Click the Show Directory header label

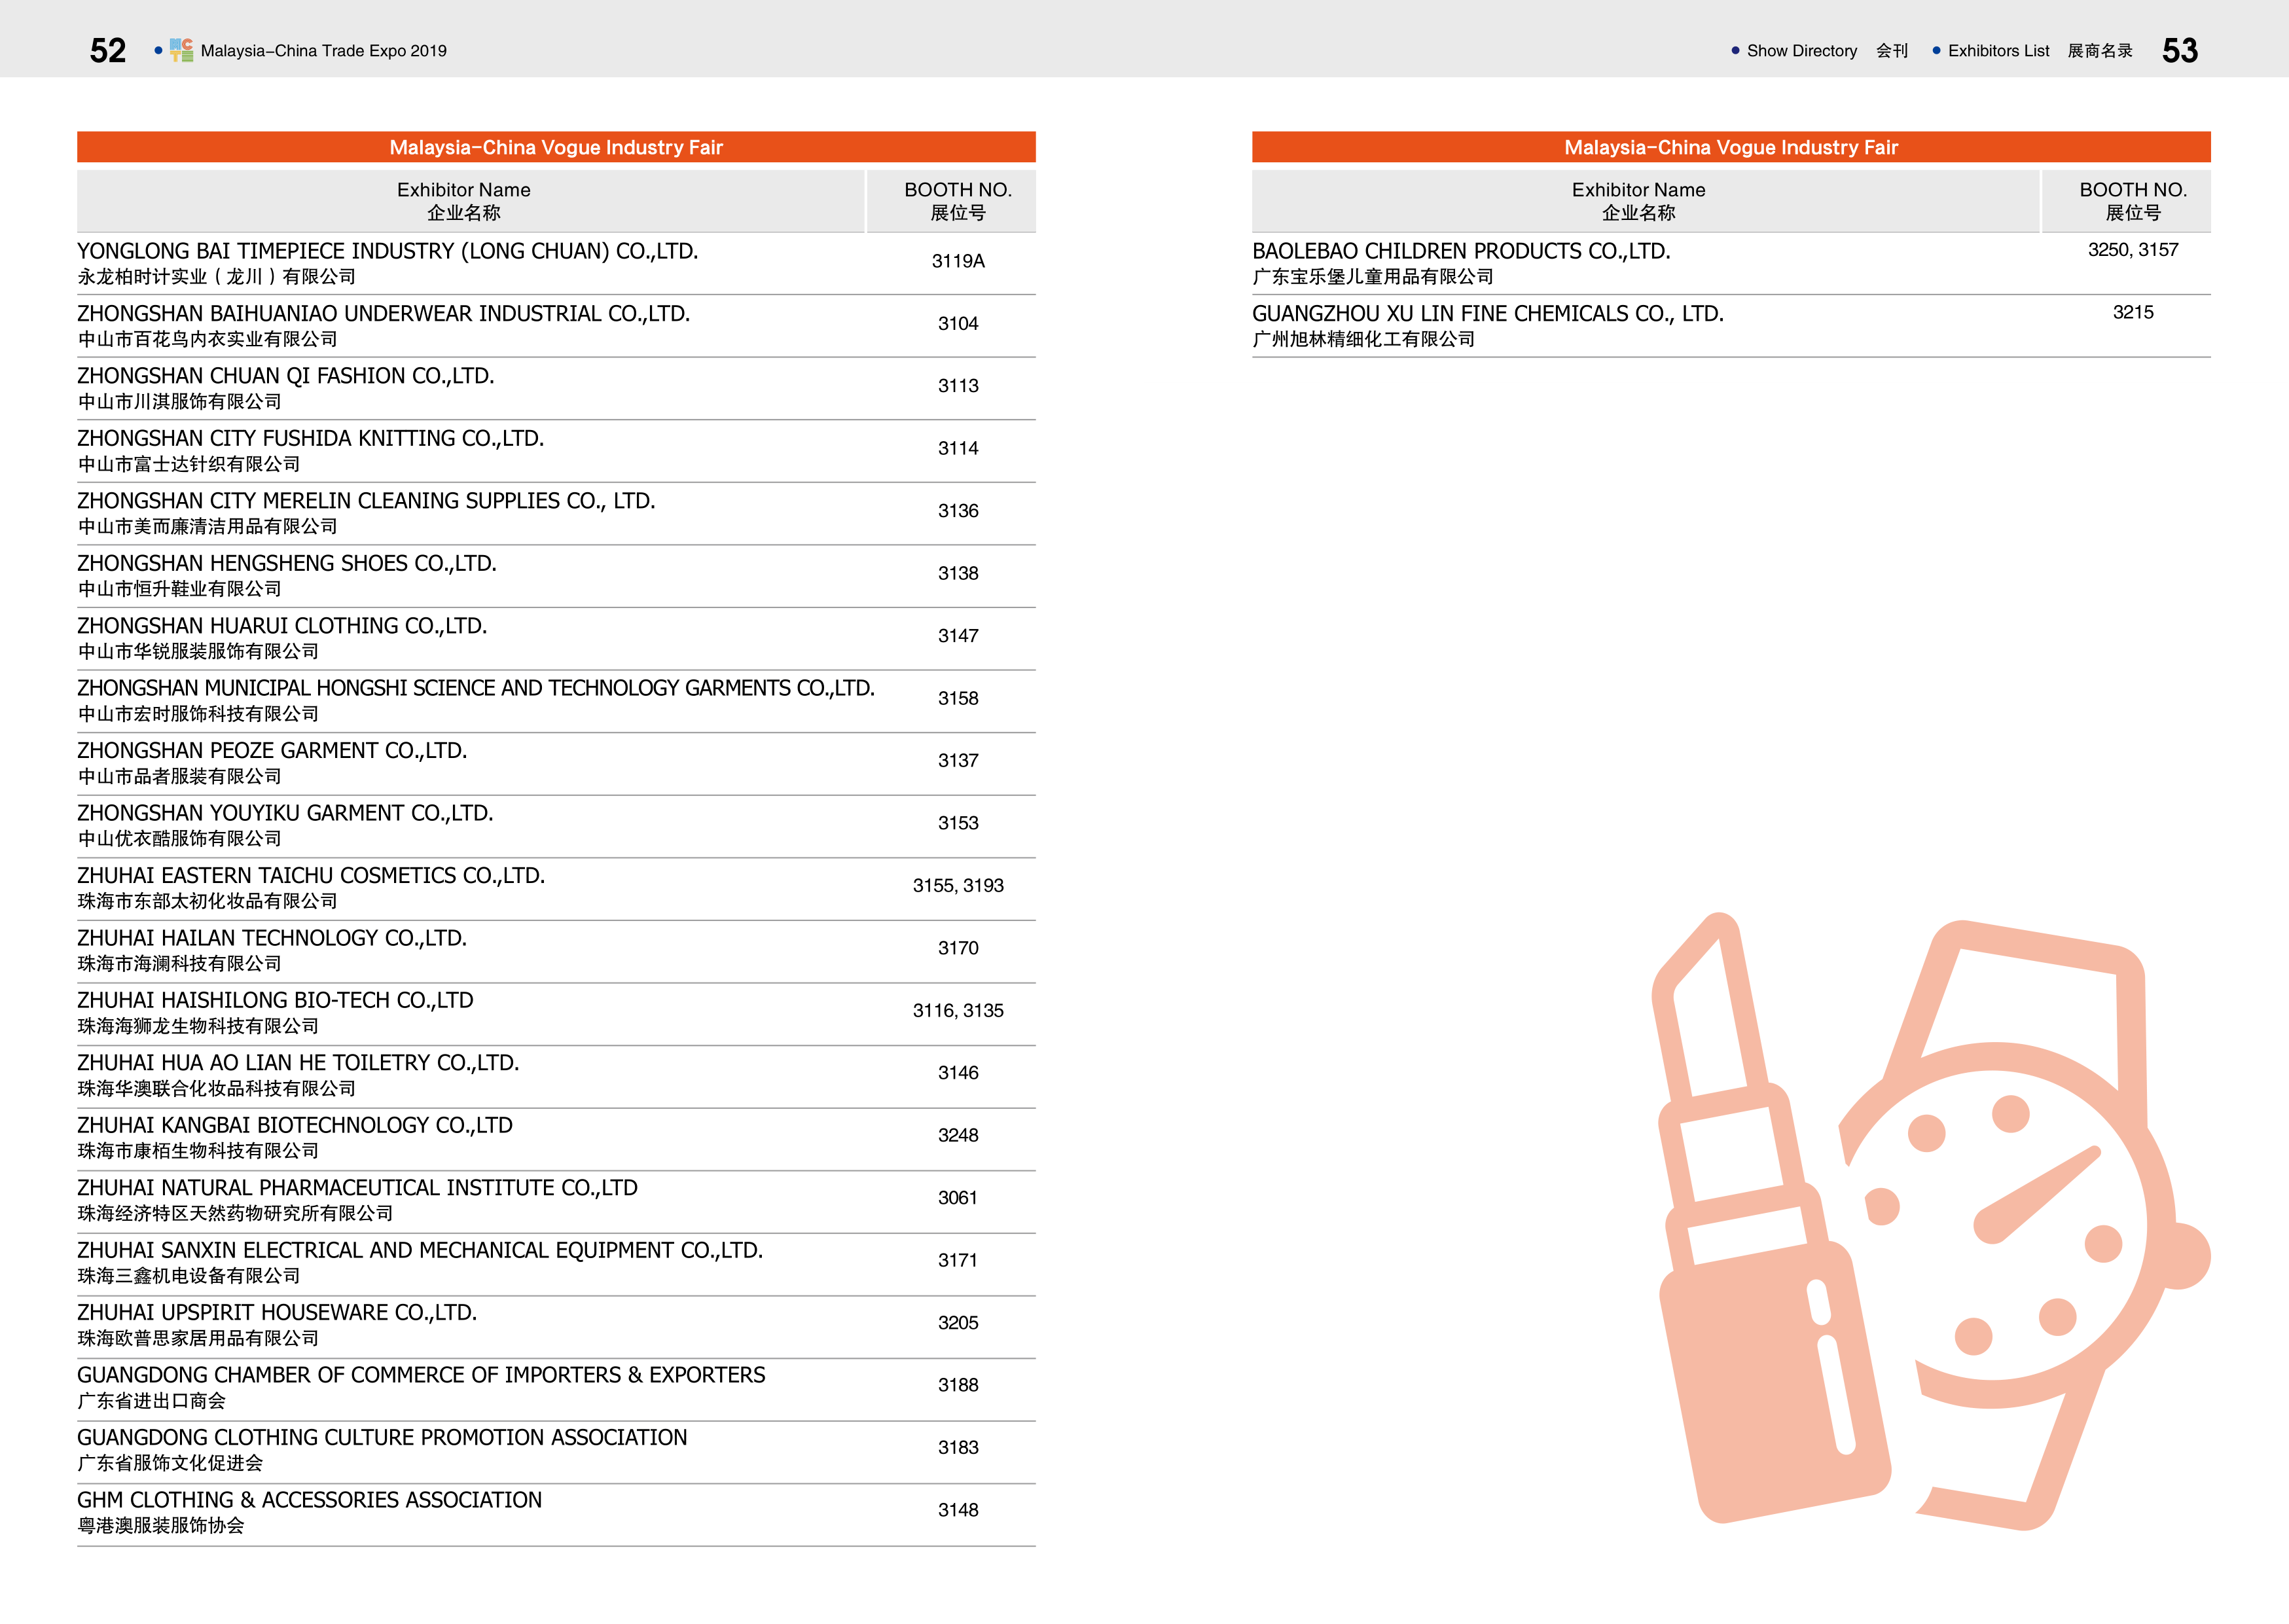(1801, 51)
